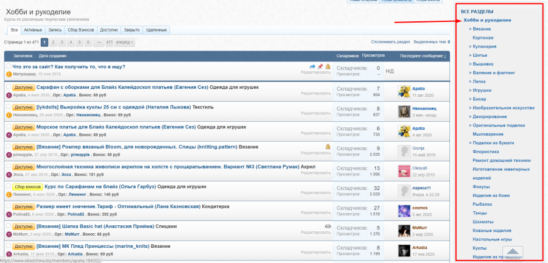Switch to the Активные tab

pyautogui.click(x=34, y=29)
